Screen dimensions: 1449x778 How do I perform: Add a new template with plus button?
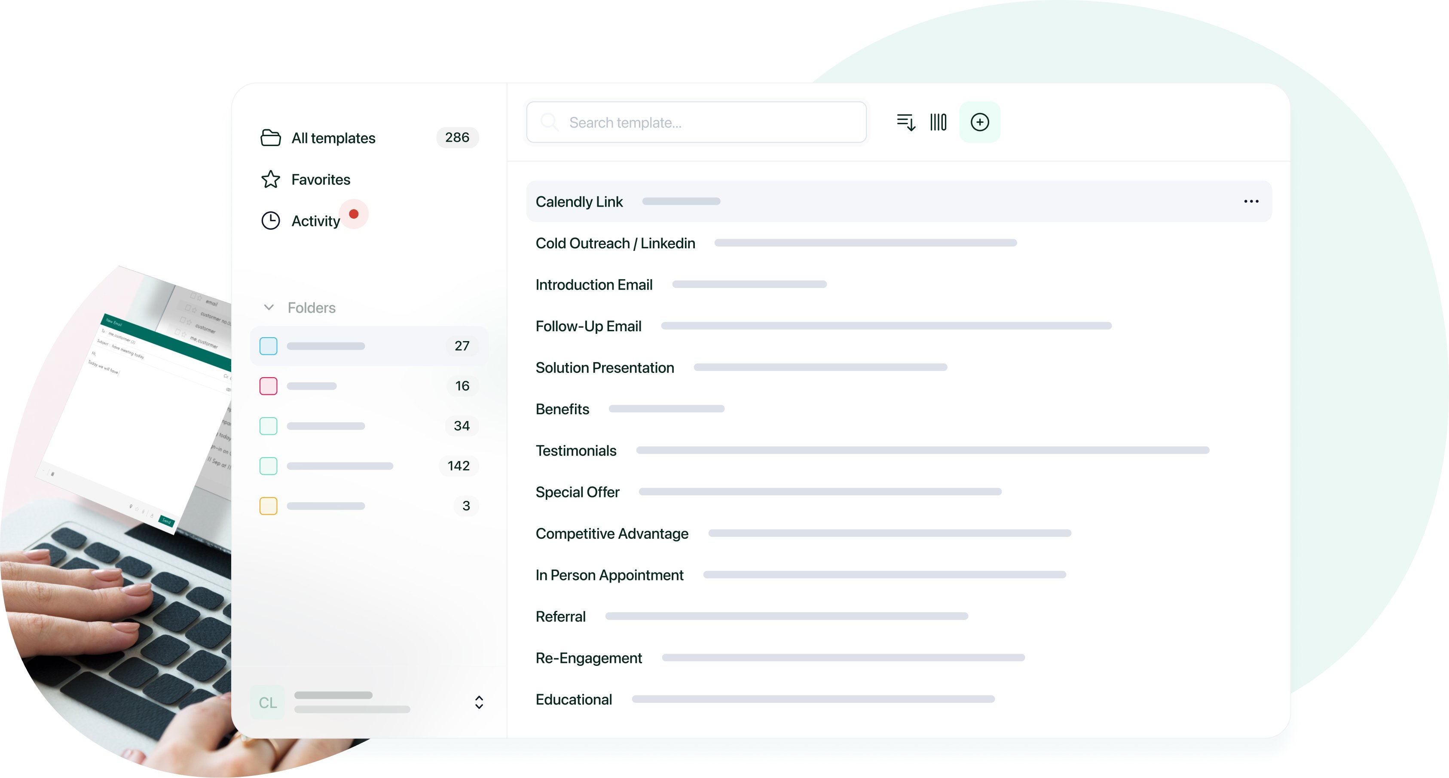(980, 122)
